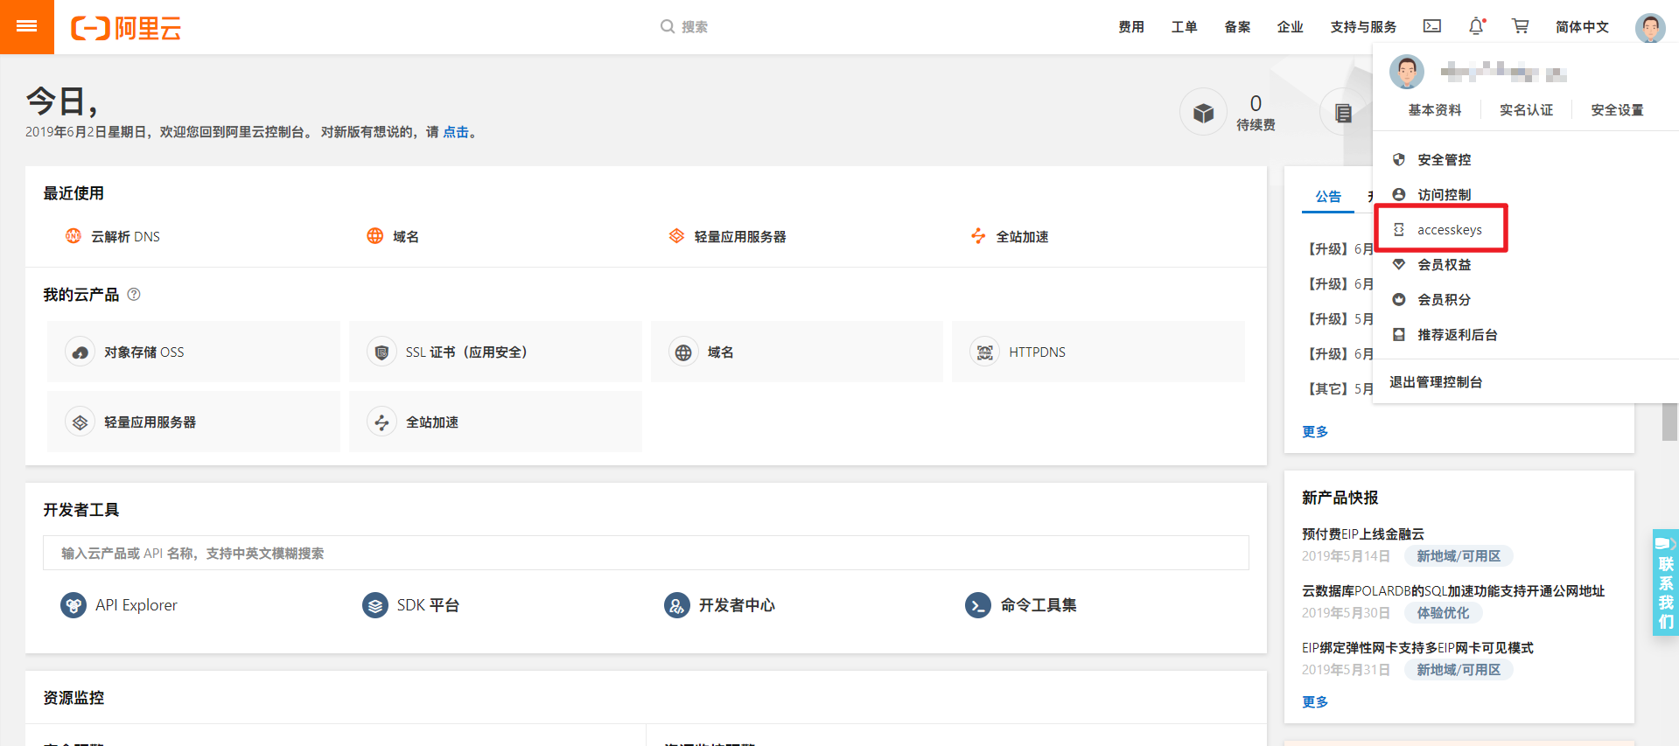
Task: Open the shopping cart
Action: click(x=1521, y=26)
